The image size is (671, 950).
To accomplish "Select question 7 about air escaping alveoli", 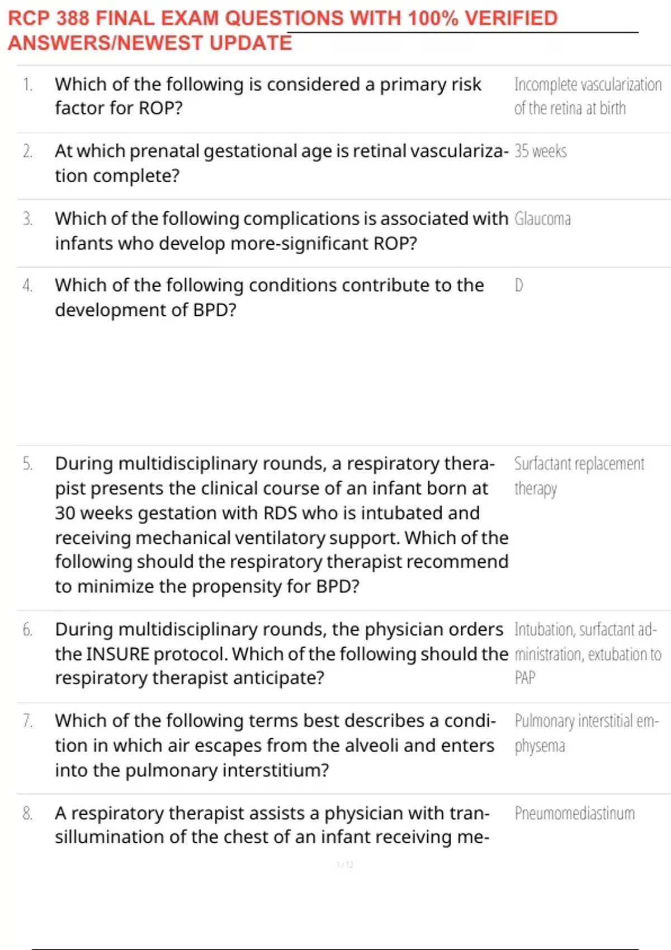I will 275,745.
